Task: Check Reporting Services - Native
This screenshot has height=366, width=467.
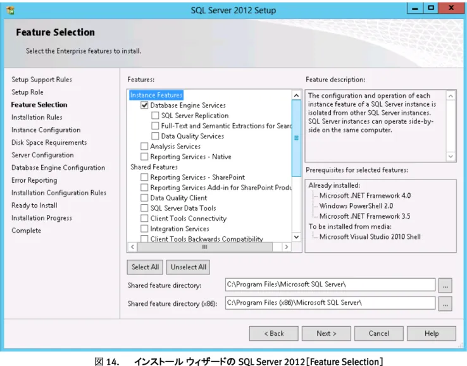Action: (144, 157)
